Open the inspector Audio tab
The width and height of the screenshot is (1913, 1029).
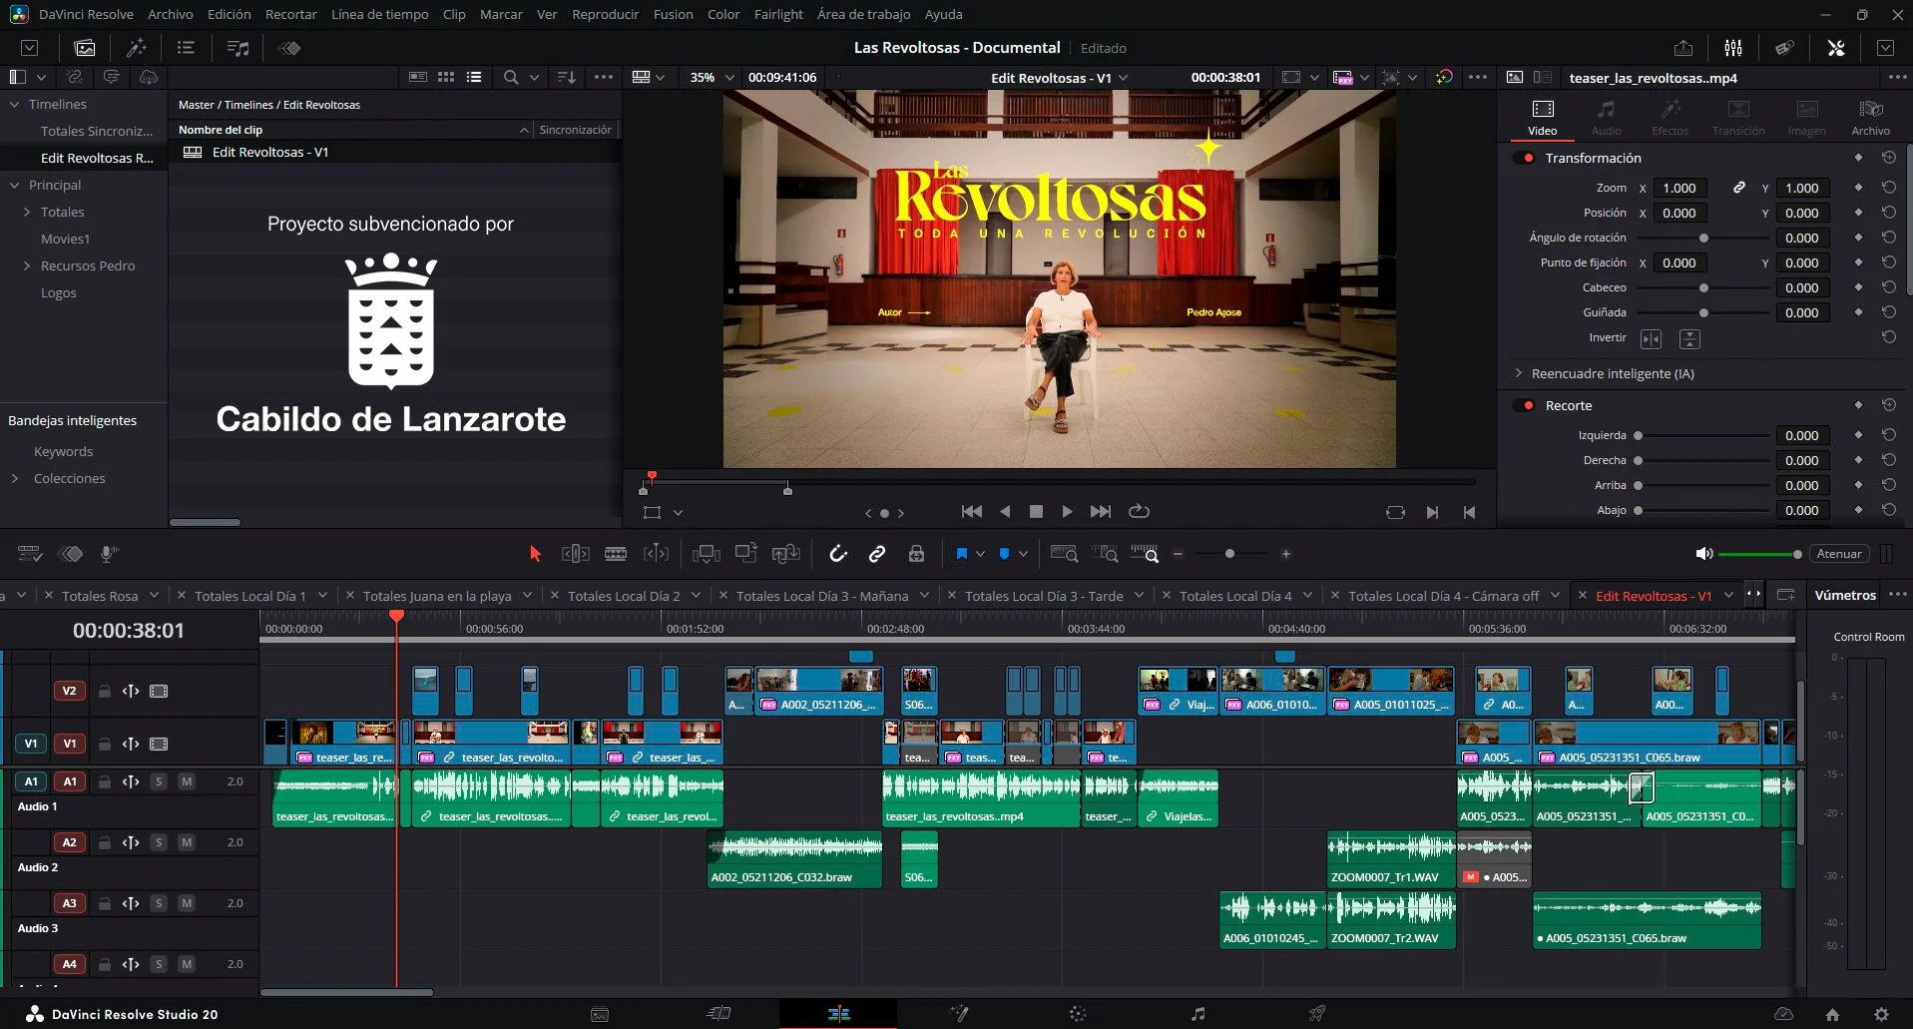pos(1606,117)
